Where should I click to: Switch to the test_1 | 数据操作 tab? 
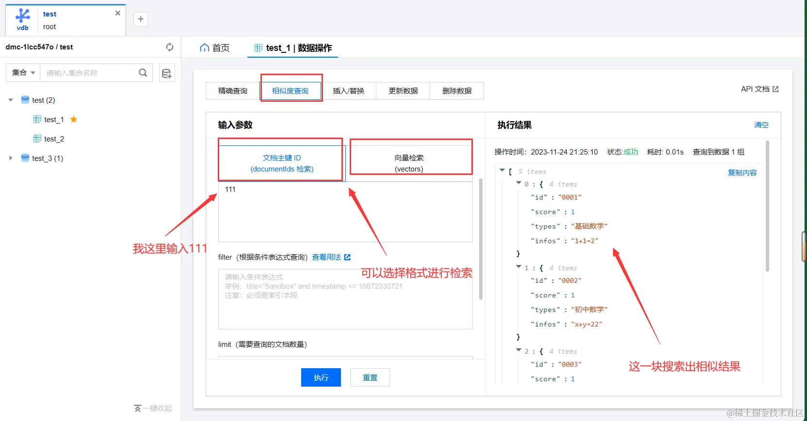(x=293, y=47)
